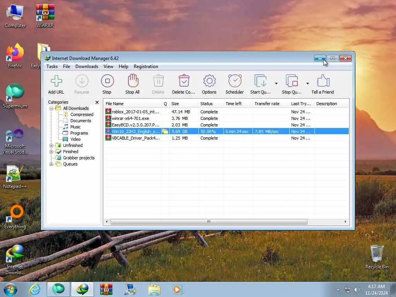Screen dimensions: 396x297
Task: Sort by Time left column header
Action: pos(238,104)
